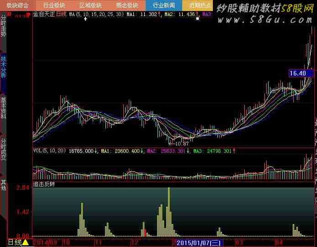This screenshot has height=247, width=317.
Task: Click the red bar in the 追击反转 histogram
Action: tap(145, 233)
